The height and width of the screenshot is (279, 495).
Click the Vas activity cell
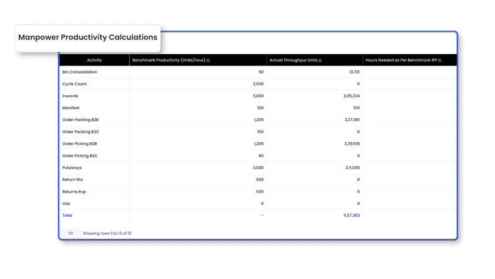click(67, 203)
